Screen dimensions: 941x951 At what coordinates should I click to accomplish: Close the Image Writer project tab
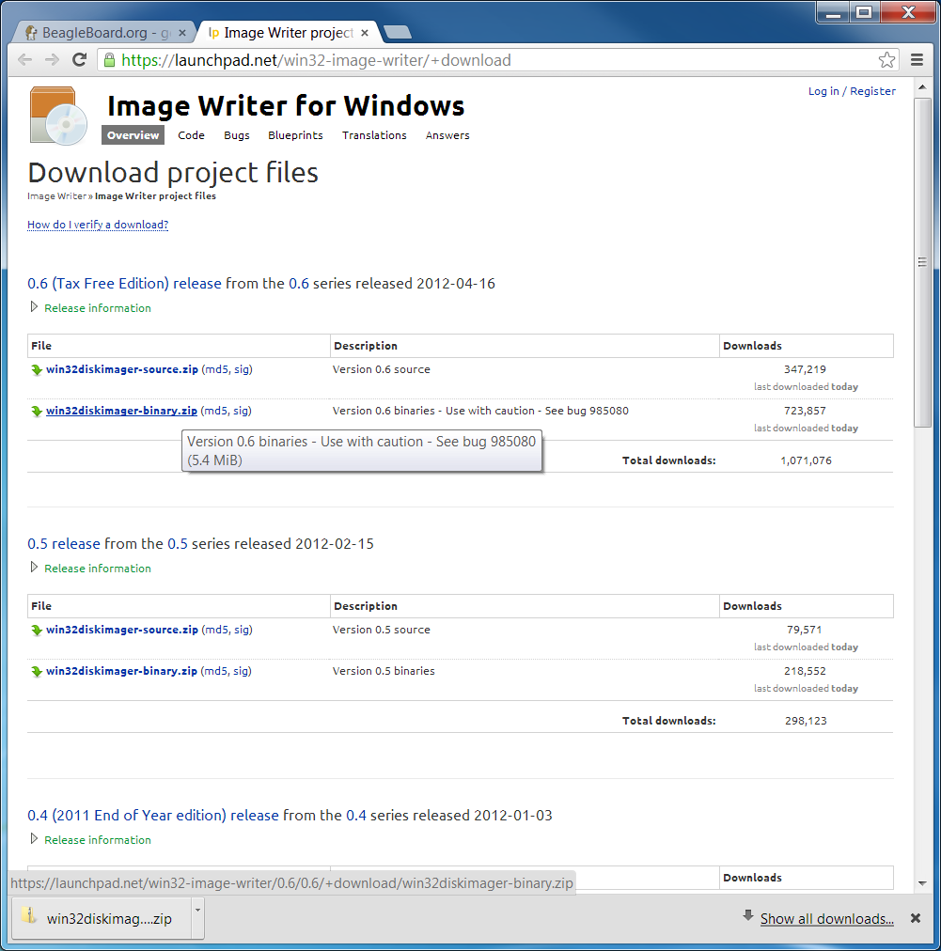tap(365, 33)
